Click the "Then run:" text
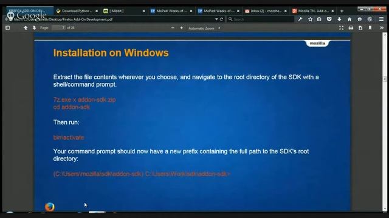The height and width of the screenshot is (218, 389). pyautogui.click(x=66, y=122)
